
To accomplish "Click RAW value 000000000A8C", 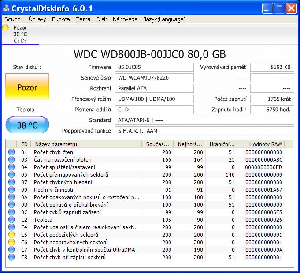I will (x=264, y=159).
